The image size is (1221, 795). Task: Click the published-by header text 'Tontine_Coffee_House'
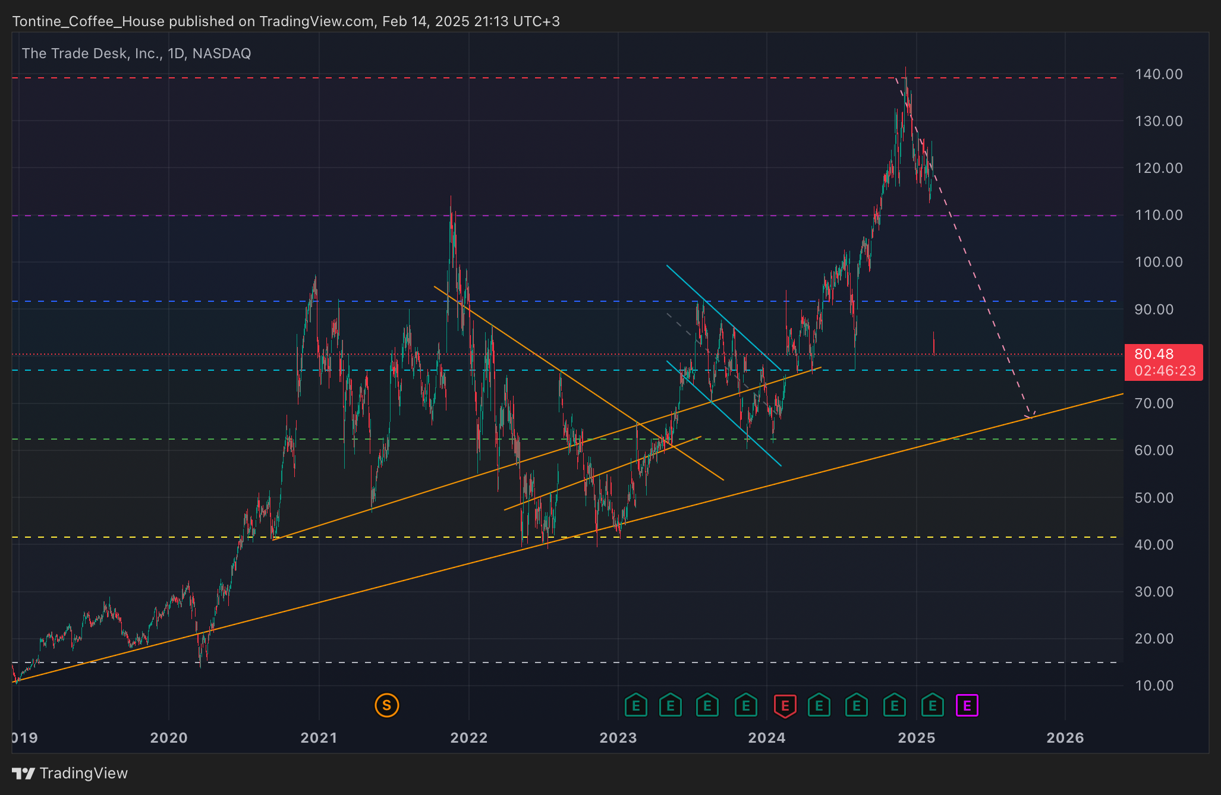click(89, 21)
